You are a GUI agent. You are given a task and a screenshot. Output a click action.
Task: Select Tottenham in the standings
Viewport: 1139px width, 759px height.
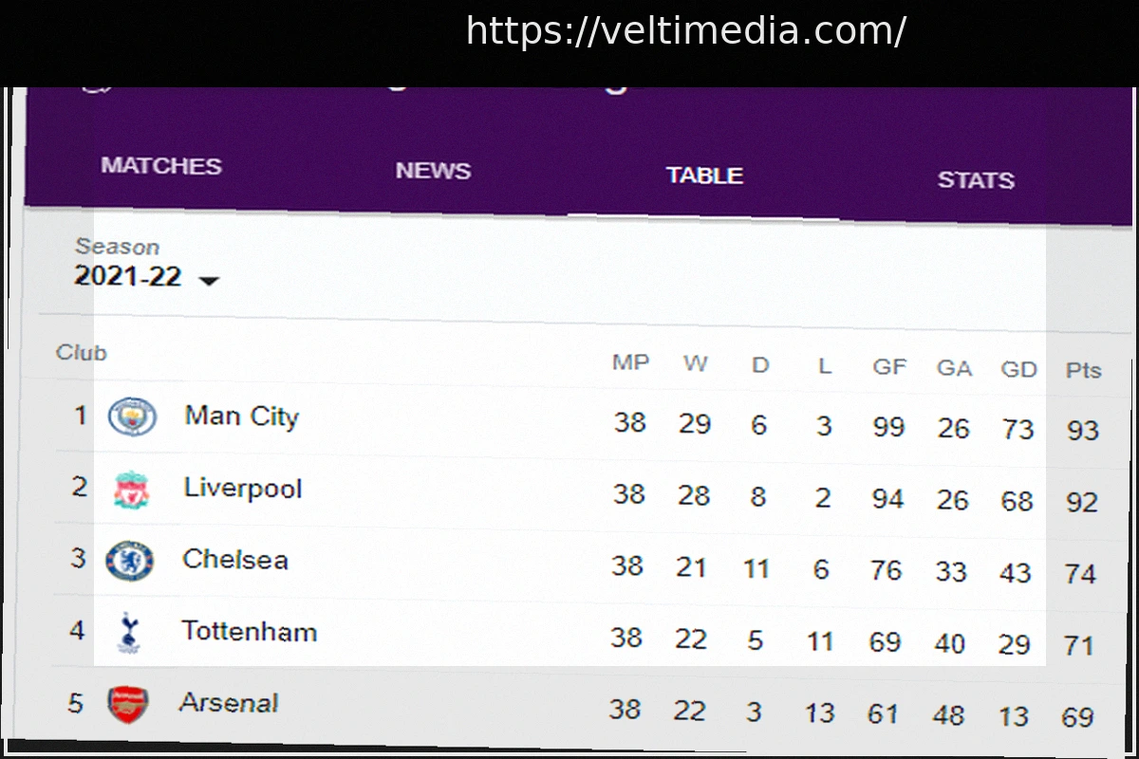[x=249, y=631]
